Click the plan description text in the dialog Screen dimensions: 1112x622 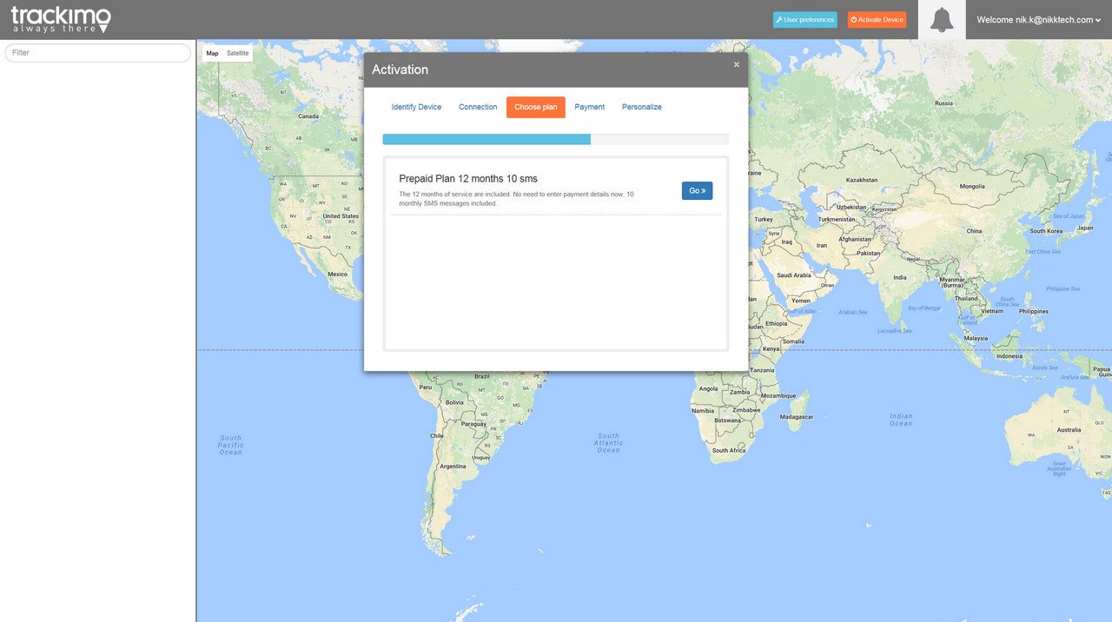coord(516,198)
